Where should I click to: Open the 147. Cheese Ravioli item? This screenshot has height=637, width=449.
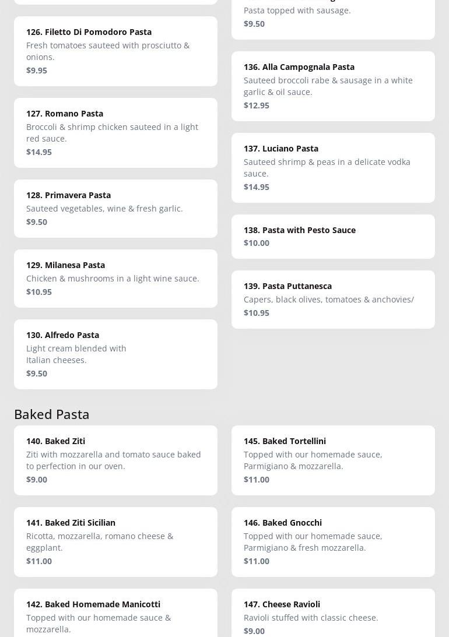333,613
